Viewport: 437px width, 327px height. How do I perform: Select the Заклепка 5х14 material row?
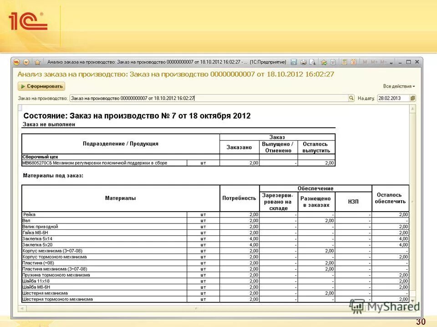215,239
